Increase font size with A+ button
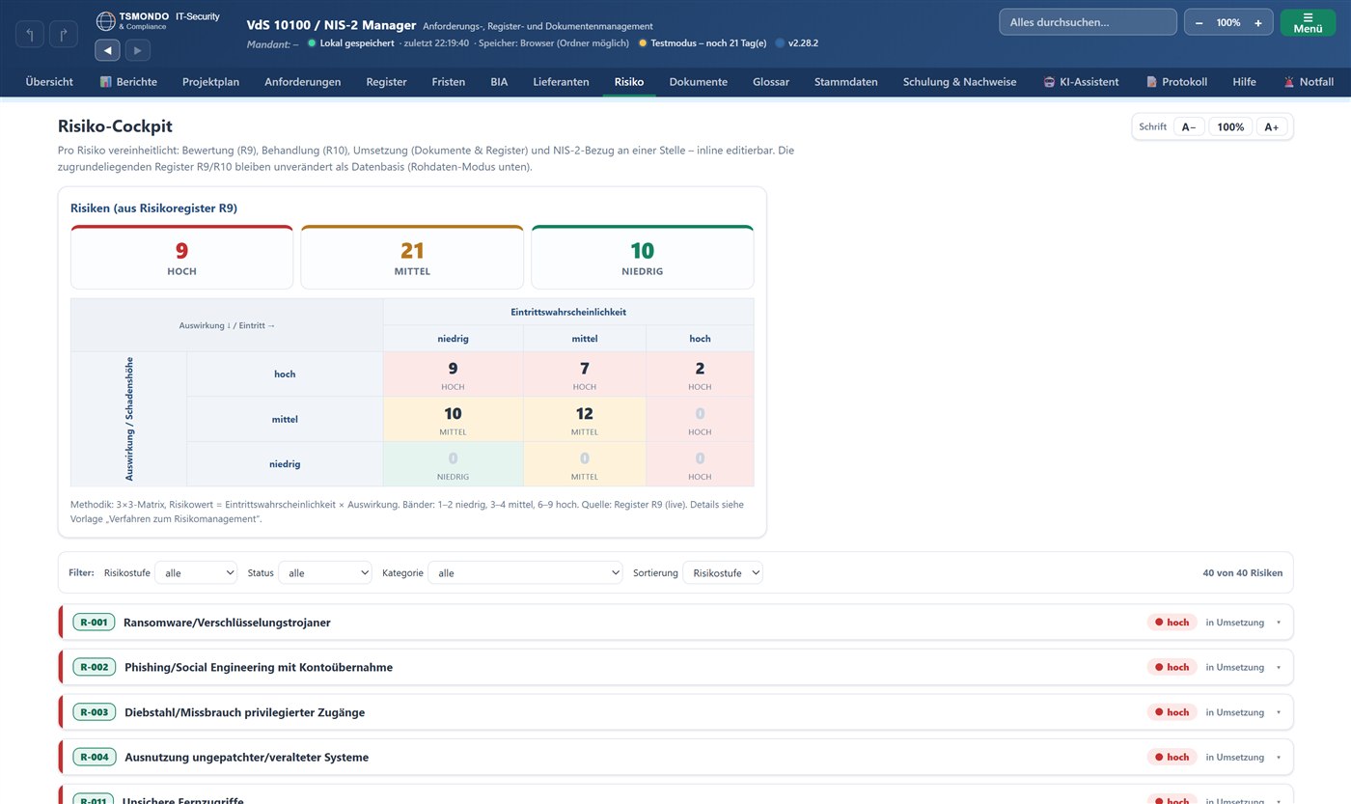The height and width of the screenshot is (804, 1351). click(1272, 126)
